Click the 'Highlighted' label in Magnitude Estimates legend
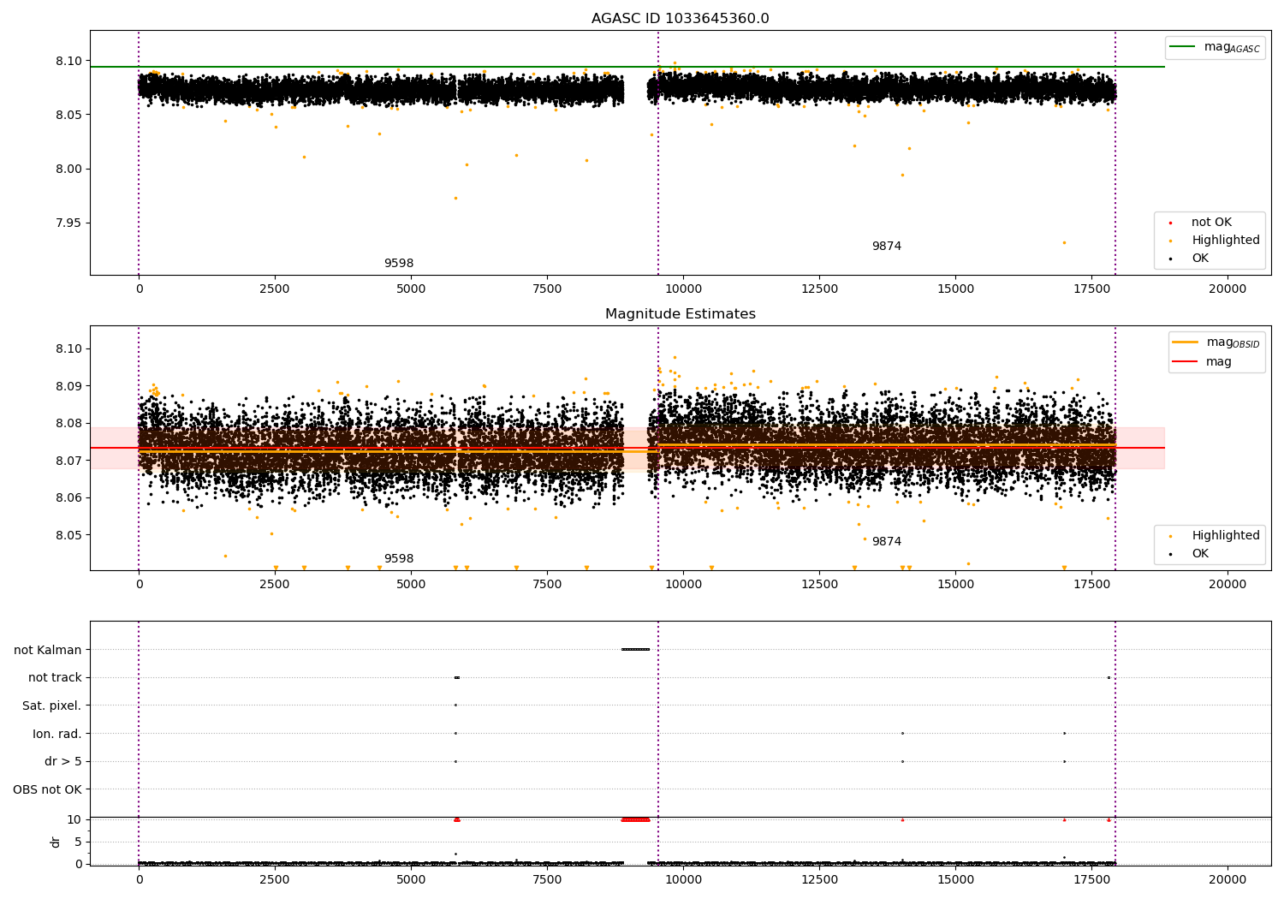 1226,536
